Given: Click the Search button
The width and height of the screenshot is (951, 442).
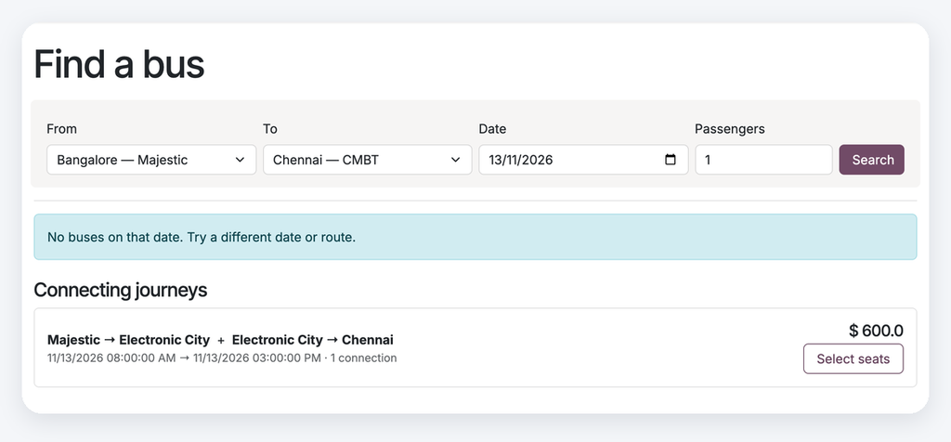Looking at the screenshot, I should (x=871, y=160).
